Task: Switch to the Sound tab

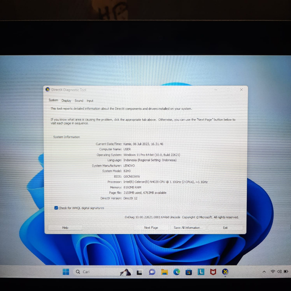Action: 79,101
